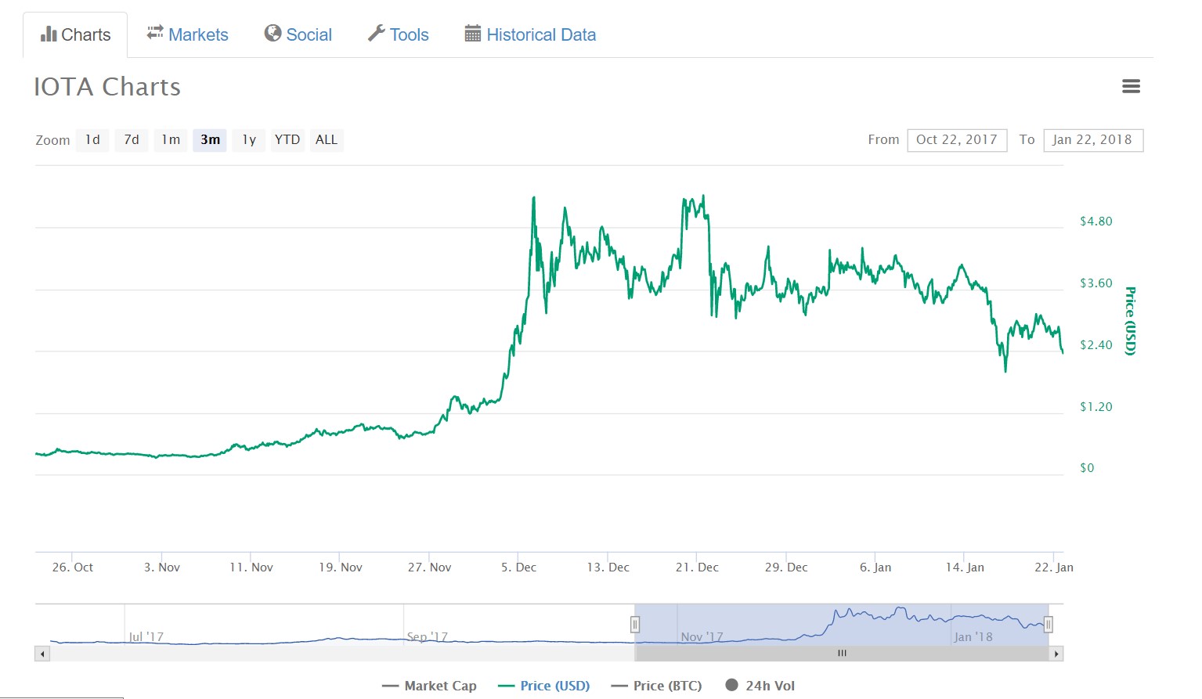
Task: Click the $4.80 price axis label
Action: 1096,222
